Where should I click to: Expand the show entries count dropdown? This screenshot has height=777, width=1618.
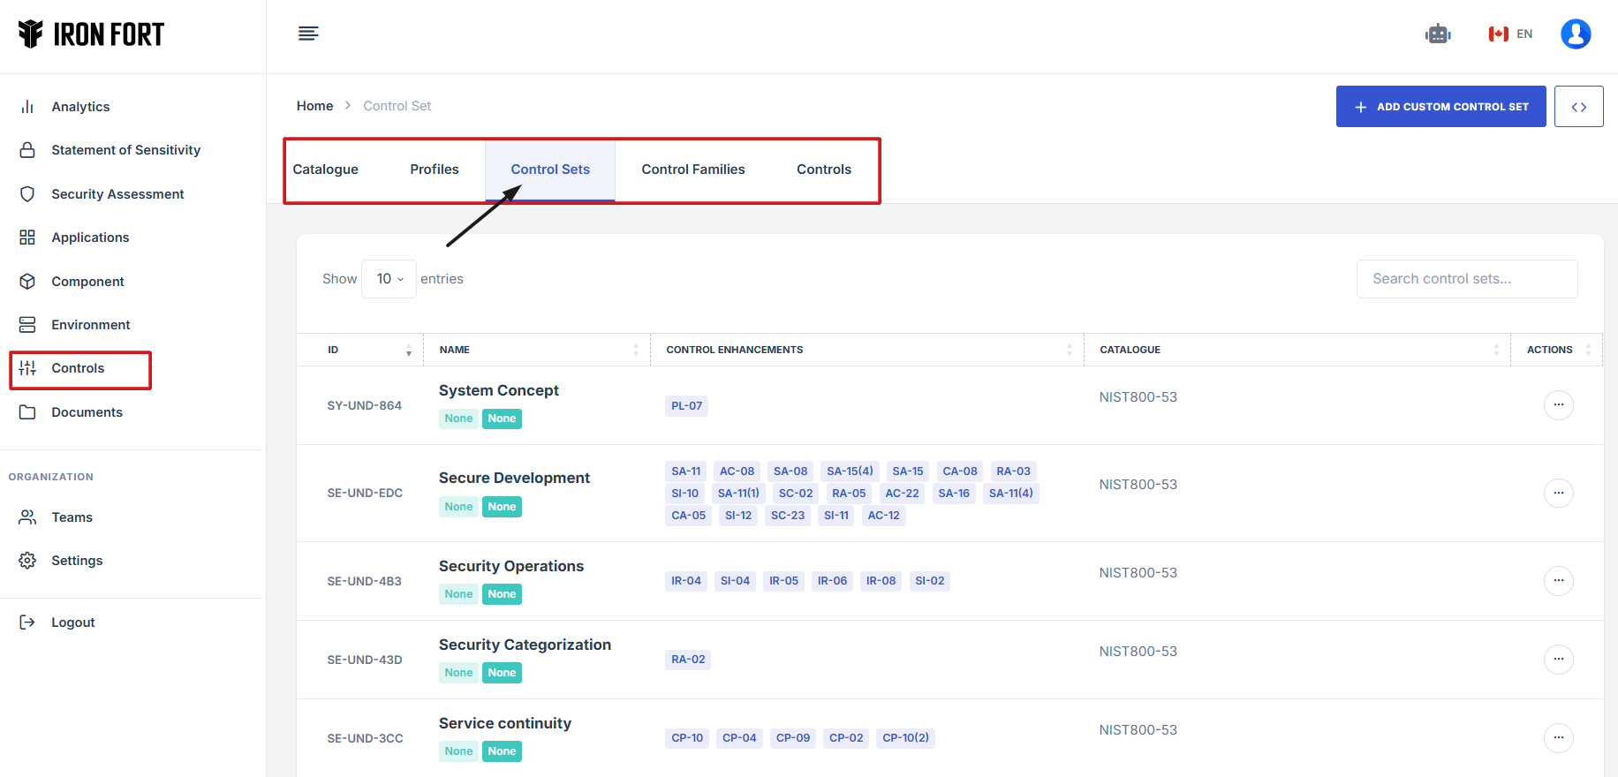389,279
